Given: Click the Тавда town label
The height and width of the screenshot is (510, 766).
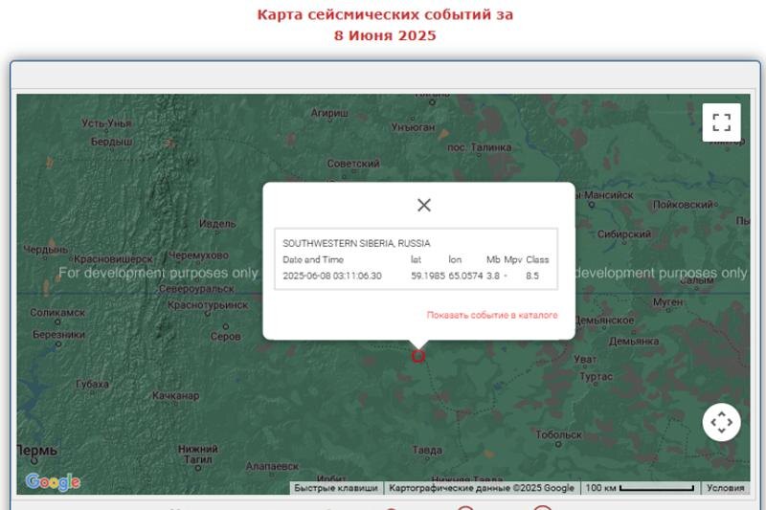Looking at the screenshot, I should (x=427, y=450).
